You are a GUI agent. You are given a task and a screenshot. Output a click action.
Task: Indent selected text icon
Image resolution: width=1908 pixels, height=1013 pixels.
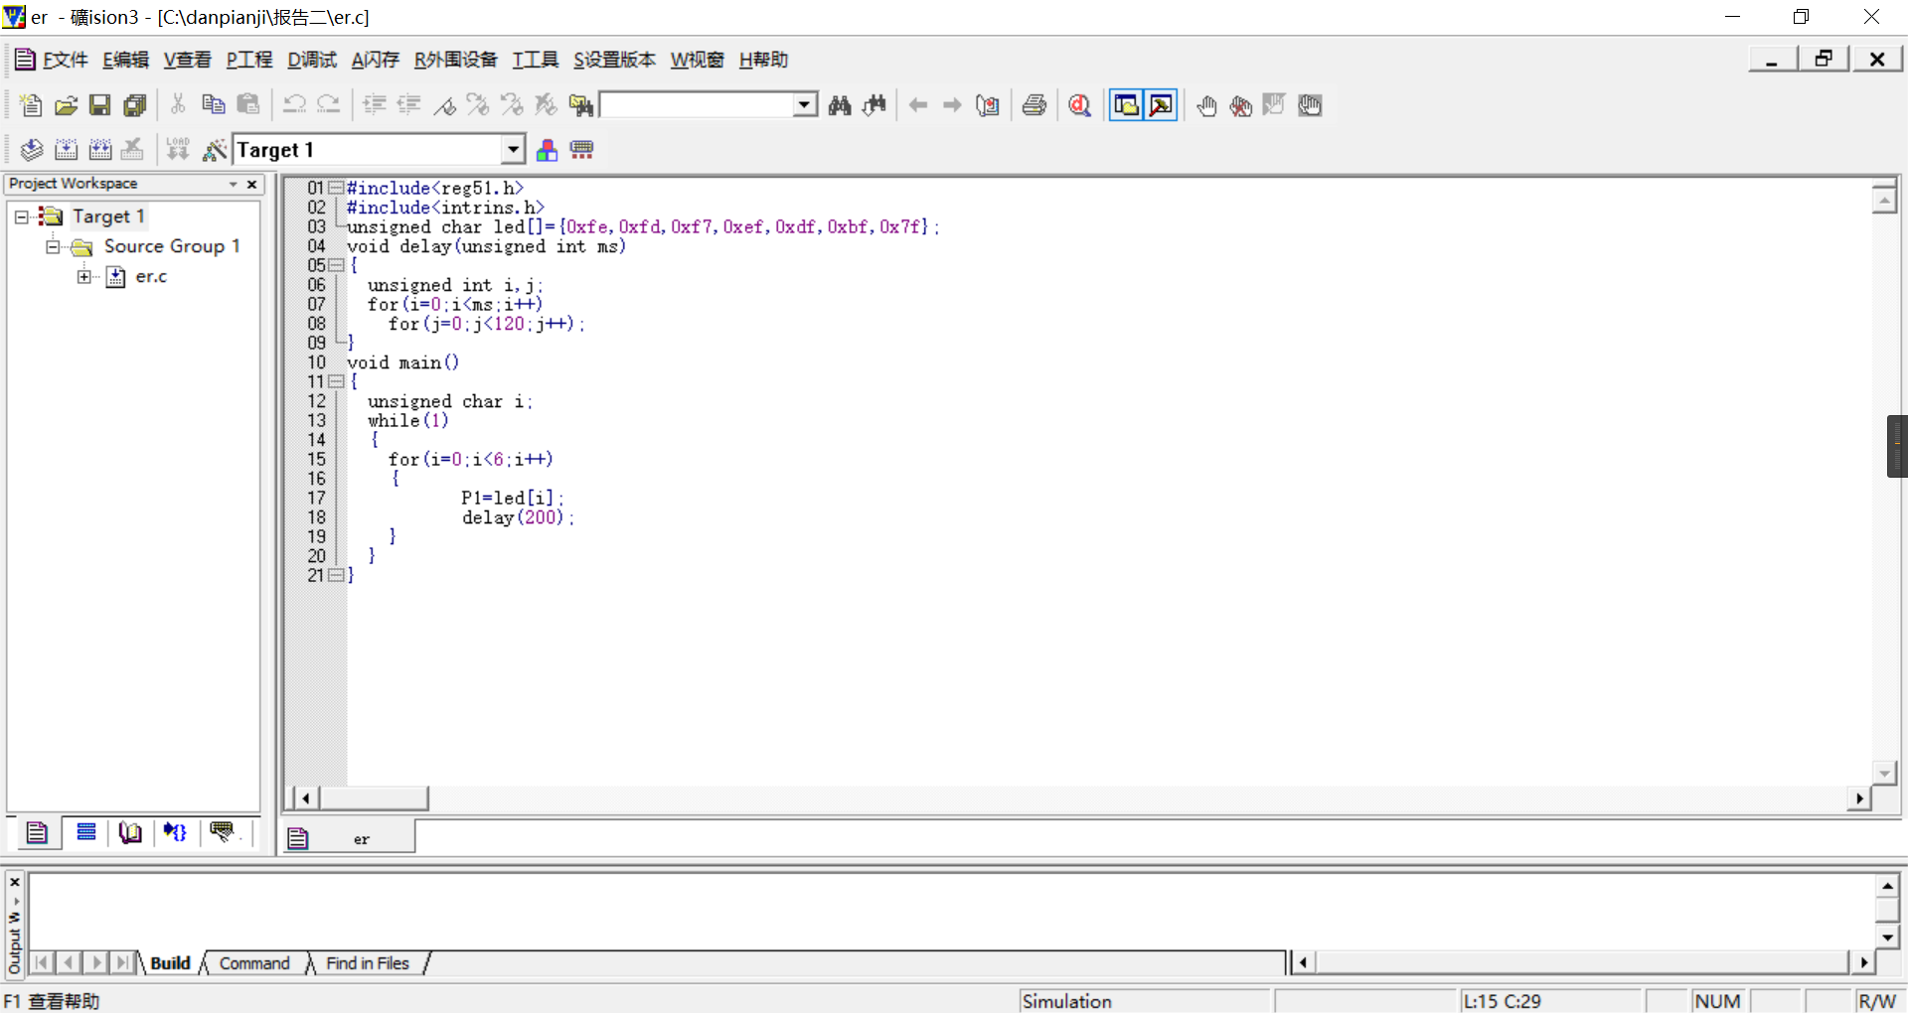[375, 105]
